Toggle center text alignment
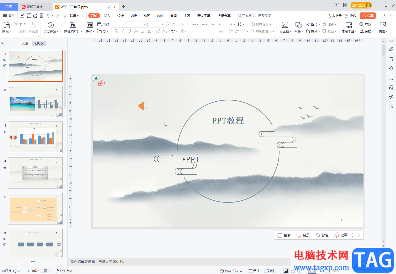The height and width of the screenshot is (274, 396). [x=201, y=31]
